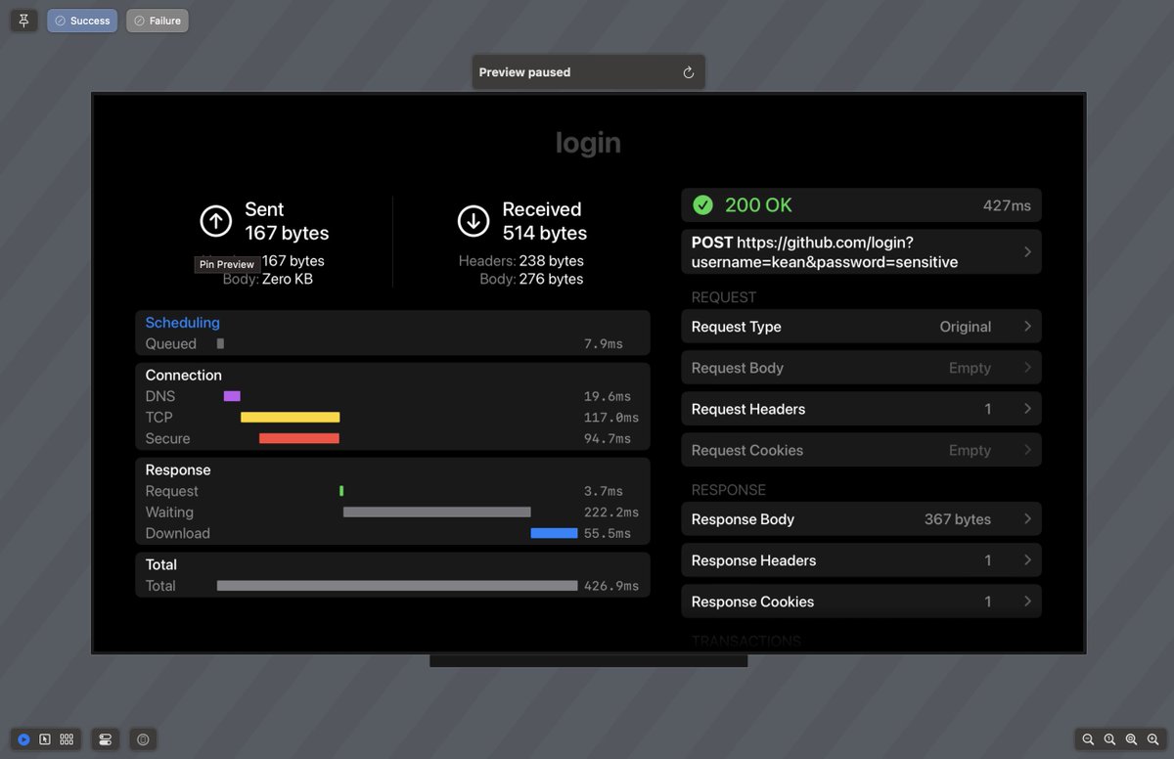Click the Total timing bar
1174x759 pixels.
click(x=397, y=586)
